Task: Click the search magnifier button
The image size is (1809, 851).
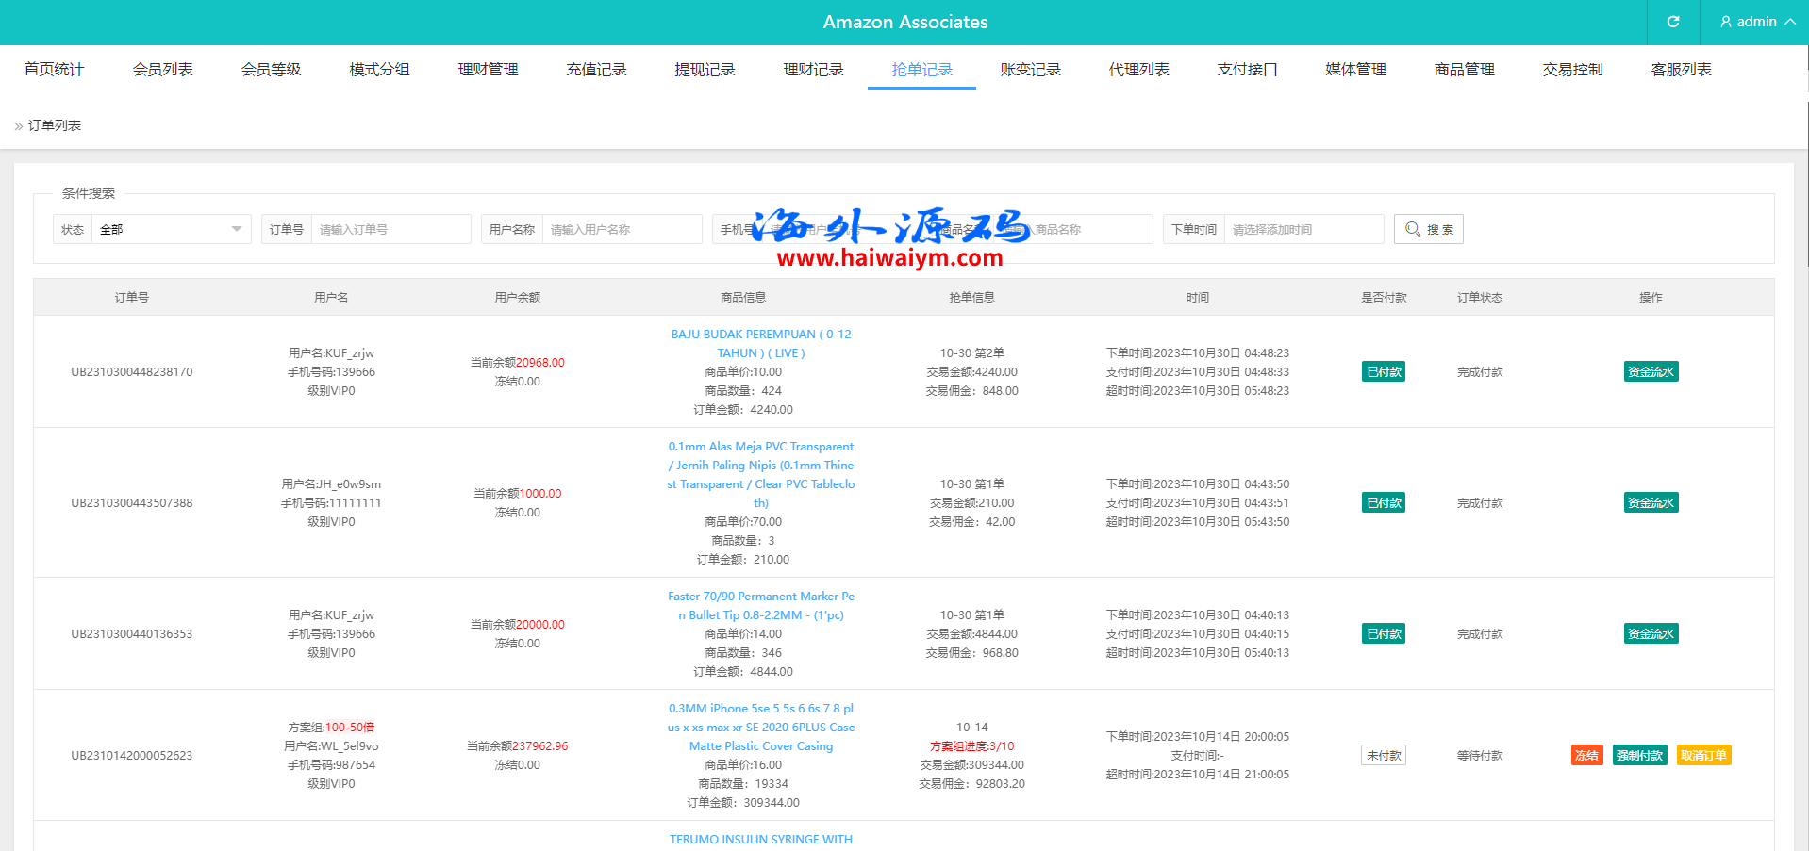Action: pyautogui.click(x=1428, y=229)
